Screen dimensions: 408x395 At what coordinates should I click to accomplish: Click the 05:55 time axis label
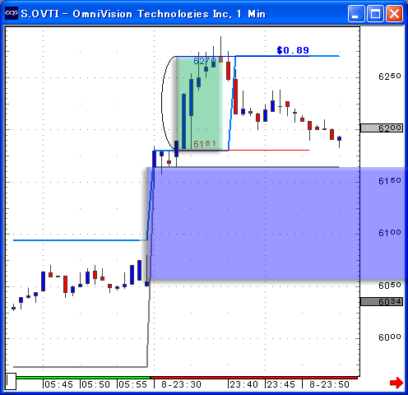(133, 384)
